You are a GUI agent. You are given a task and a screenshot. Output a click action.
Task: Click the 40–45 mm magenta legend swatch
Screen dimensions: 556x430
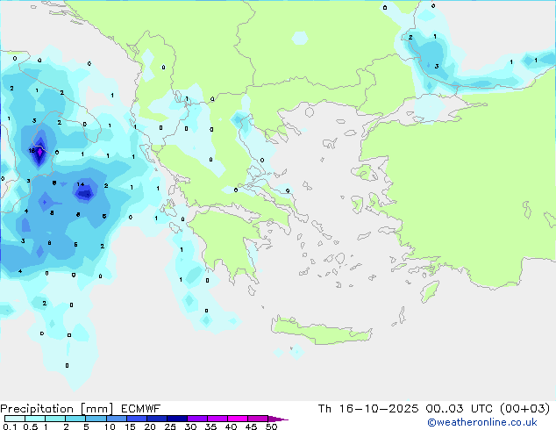[x=238, y=419]
